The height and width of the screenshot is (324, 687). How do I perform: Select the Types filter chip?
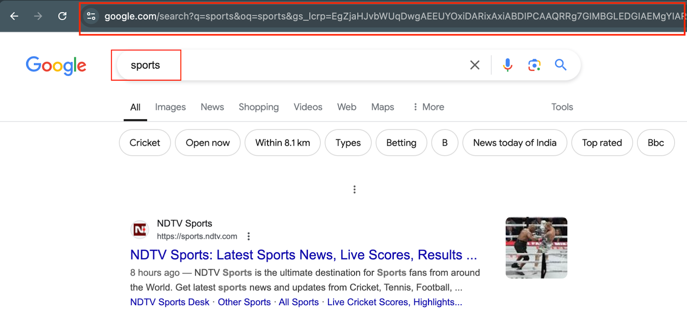[348, 143]
